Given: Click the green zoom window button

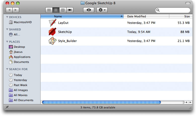Looking at the screenshot, I should pos(18,3).
